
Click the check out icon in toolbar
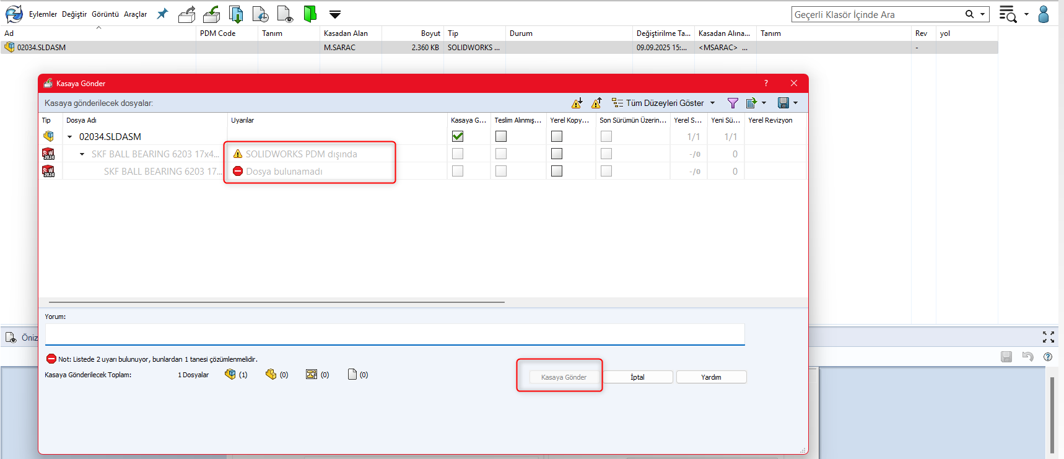pyautogui.click(x=186, y=14)
